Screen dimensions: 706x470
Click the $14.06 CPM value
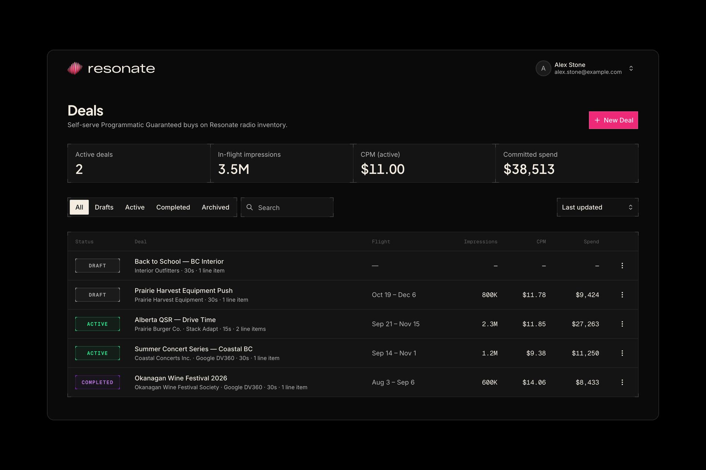(534, 382)
